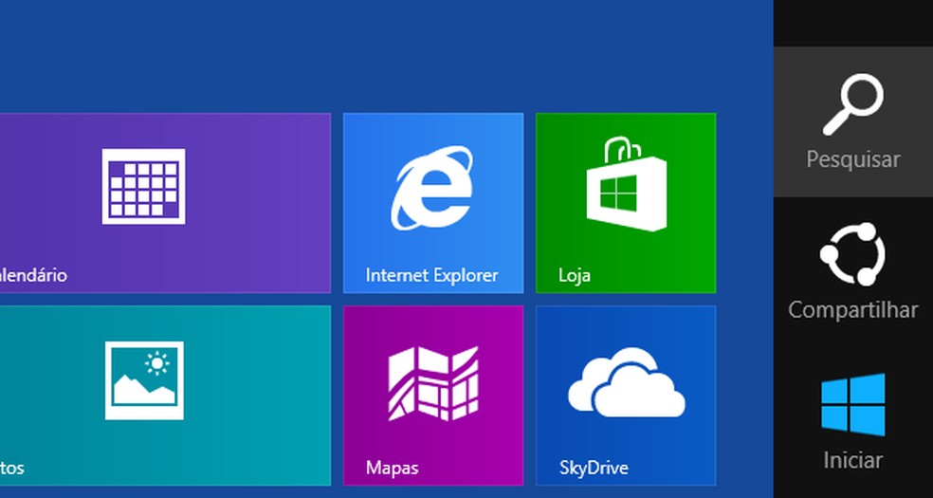933x498 pixels.
Task: Open the SkyDrive cloud tile
Action: (626, 396)
